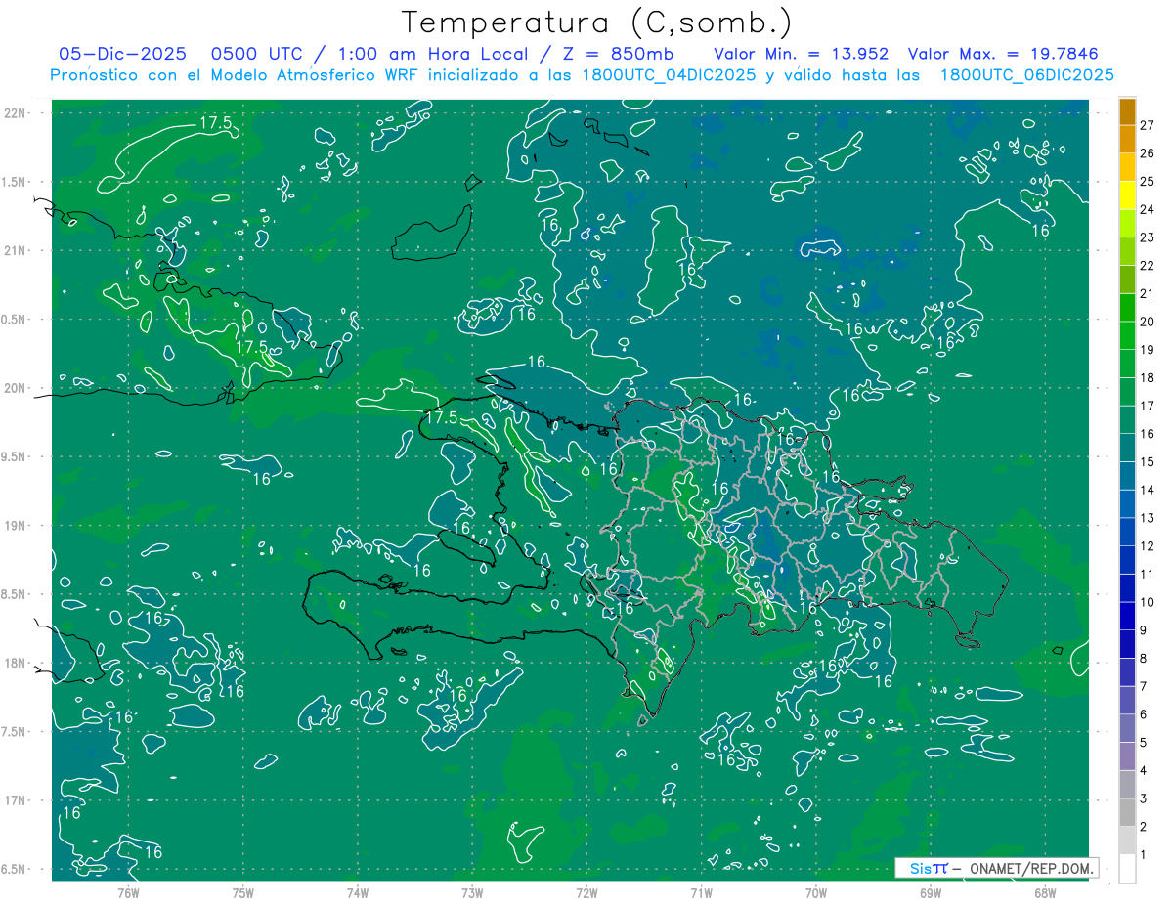Click the '18N' latitude axis label

16,663
